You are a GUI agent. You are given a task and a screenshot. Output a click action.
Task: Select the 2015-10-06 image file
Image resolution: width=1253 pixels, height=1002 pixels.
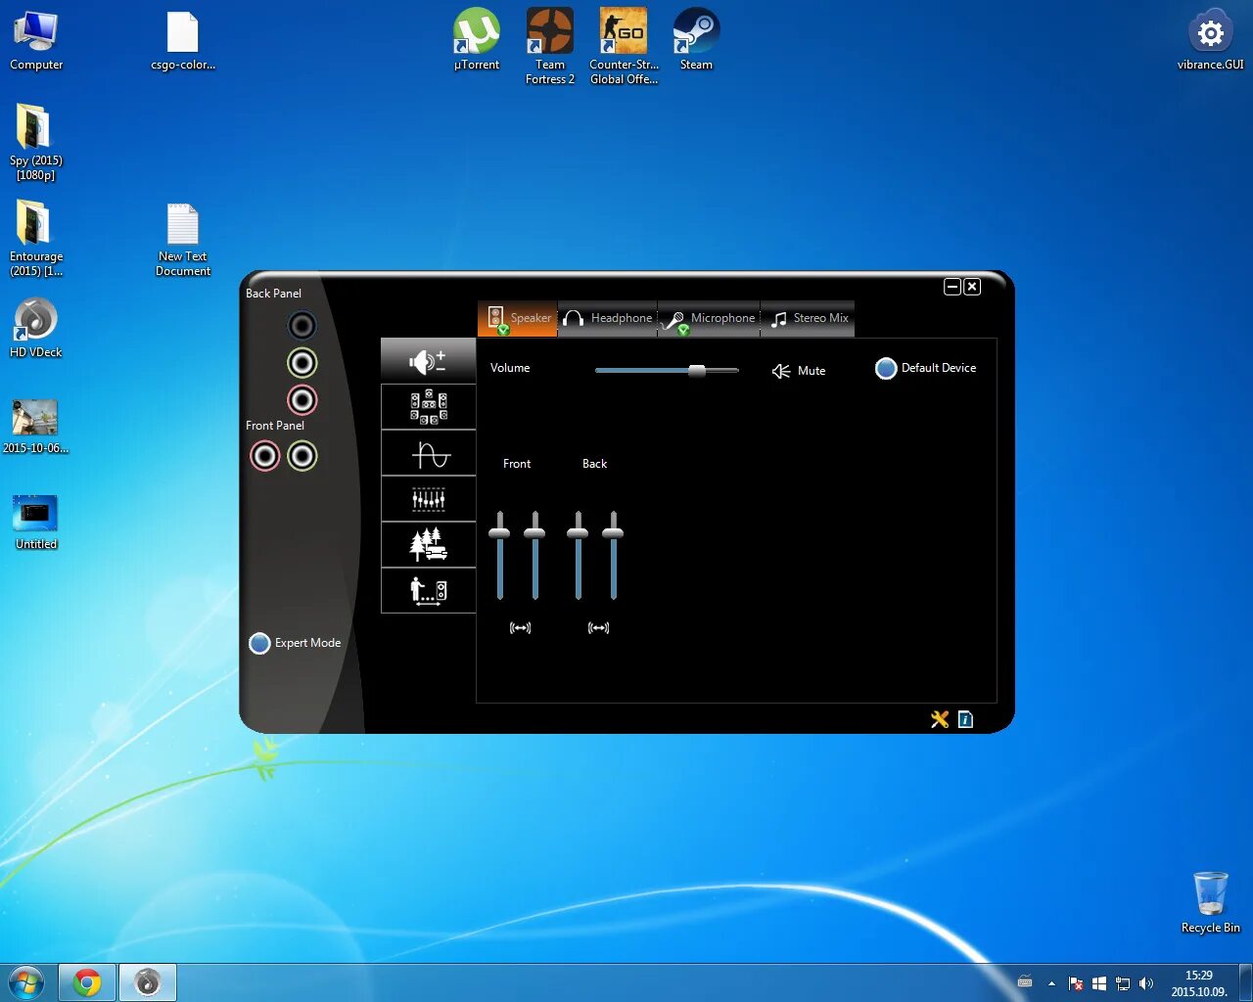click(36, 426)
